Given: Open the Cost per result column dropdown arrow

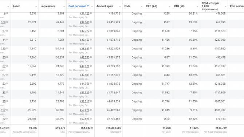Looking at the screenshot, I should tap(92, 7).
